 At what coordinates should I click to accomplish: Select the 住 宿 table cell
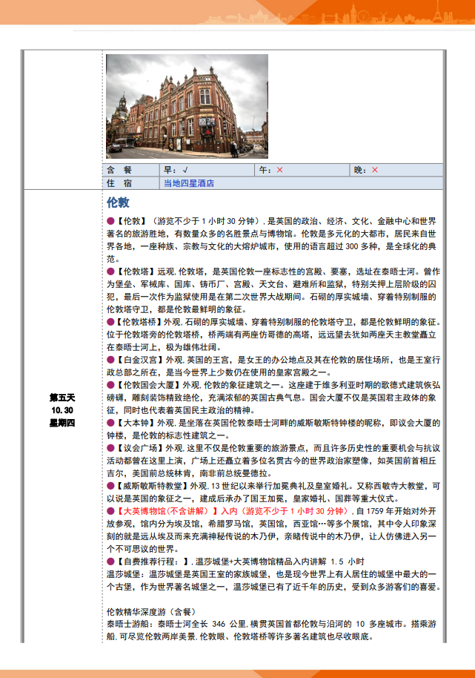coord(131,183)
